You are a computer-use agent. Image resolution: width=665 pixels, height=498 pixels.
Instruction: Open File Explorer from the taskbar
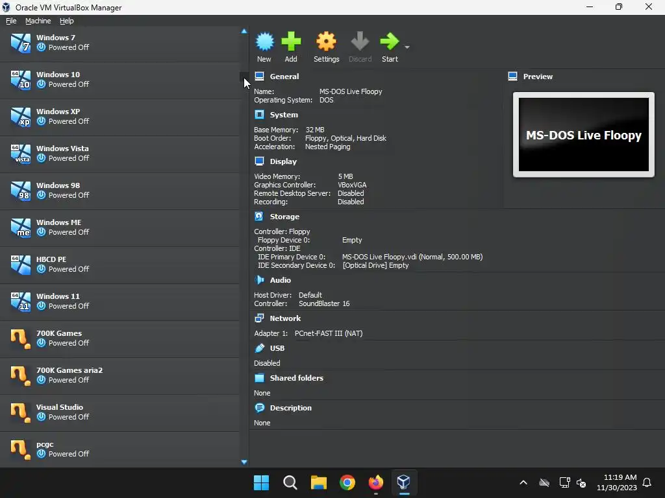coord(318,482)
